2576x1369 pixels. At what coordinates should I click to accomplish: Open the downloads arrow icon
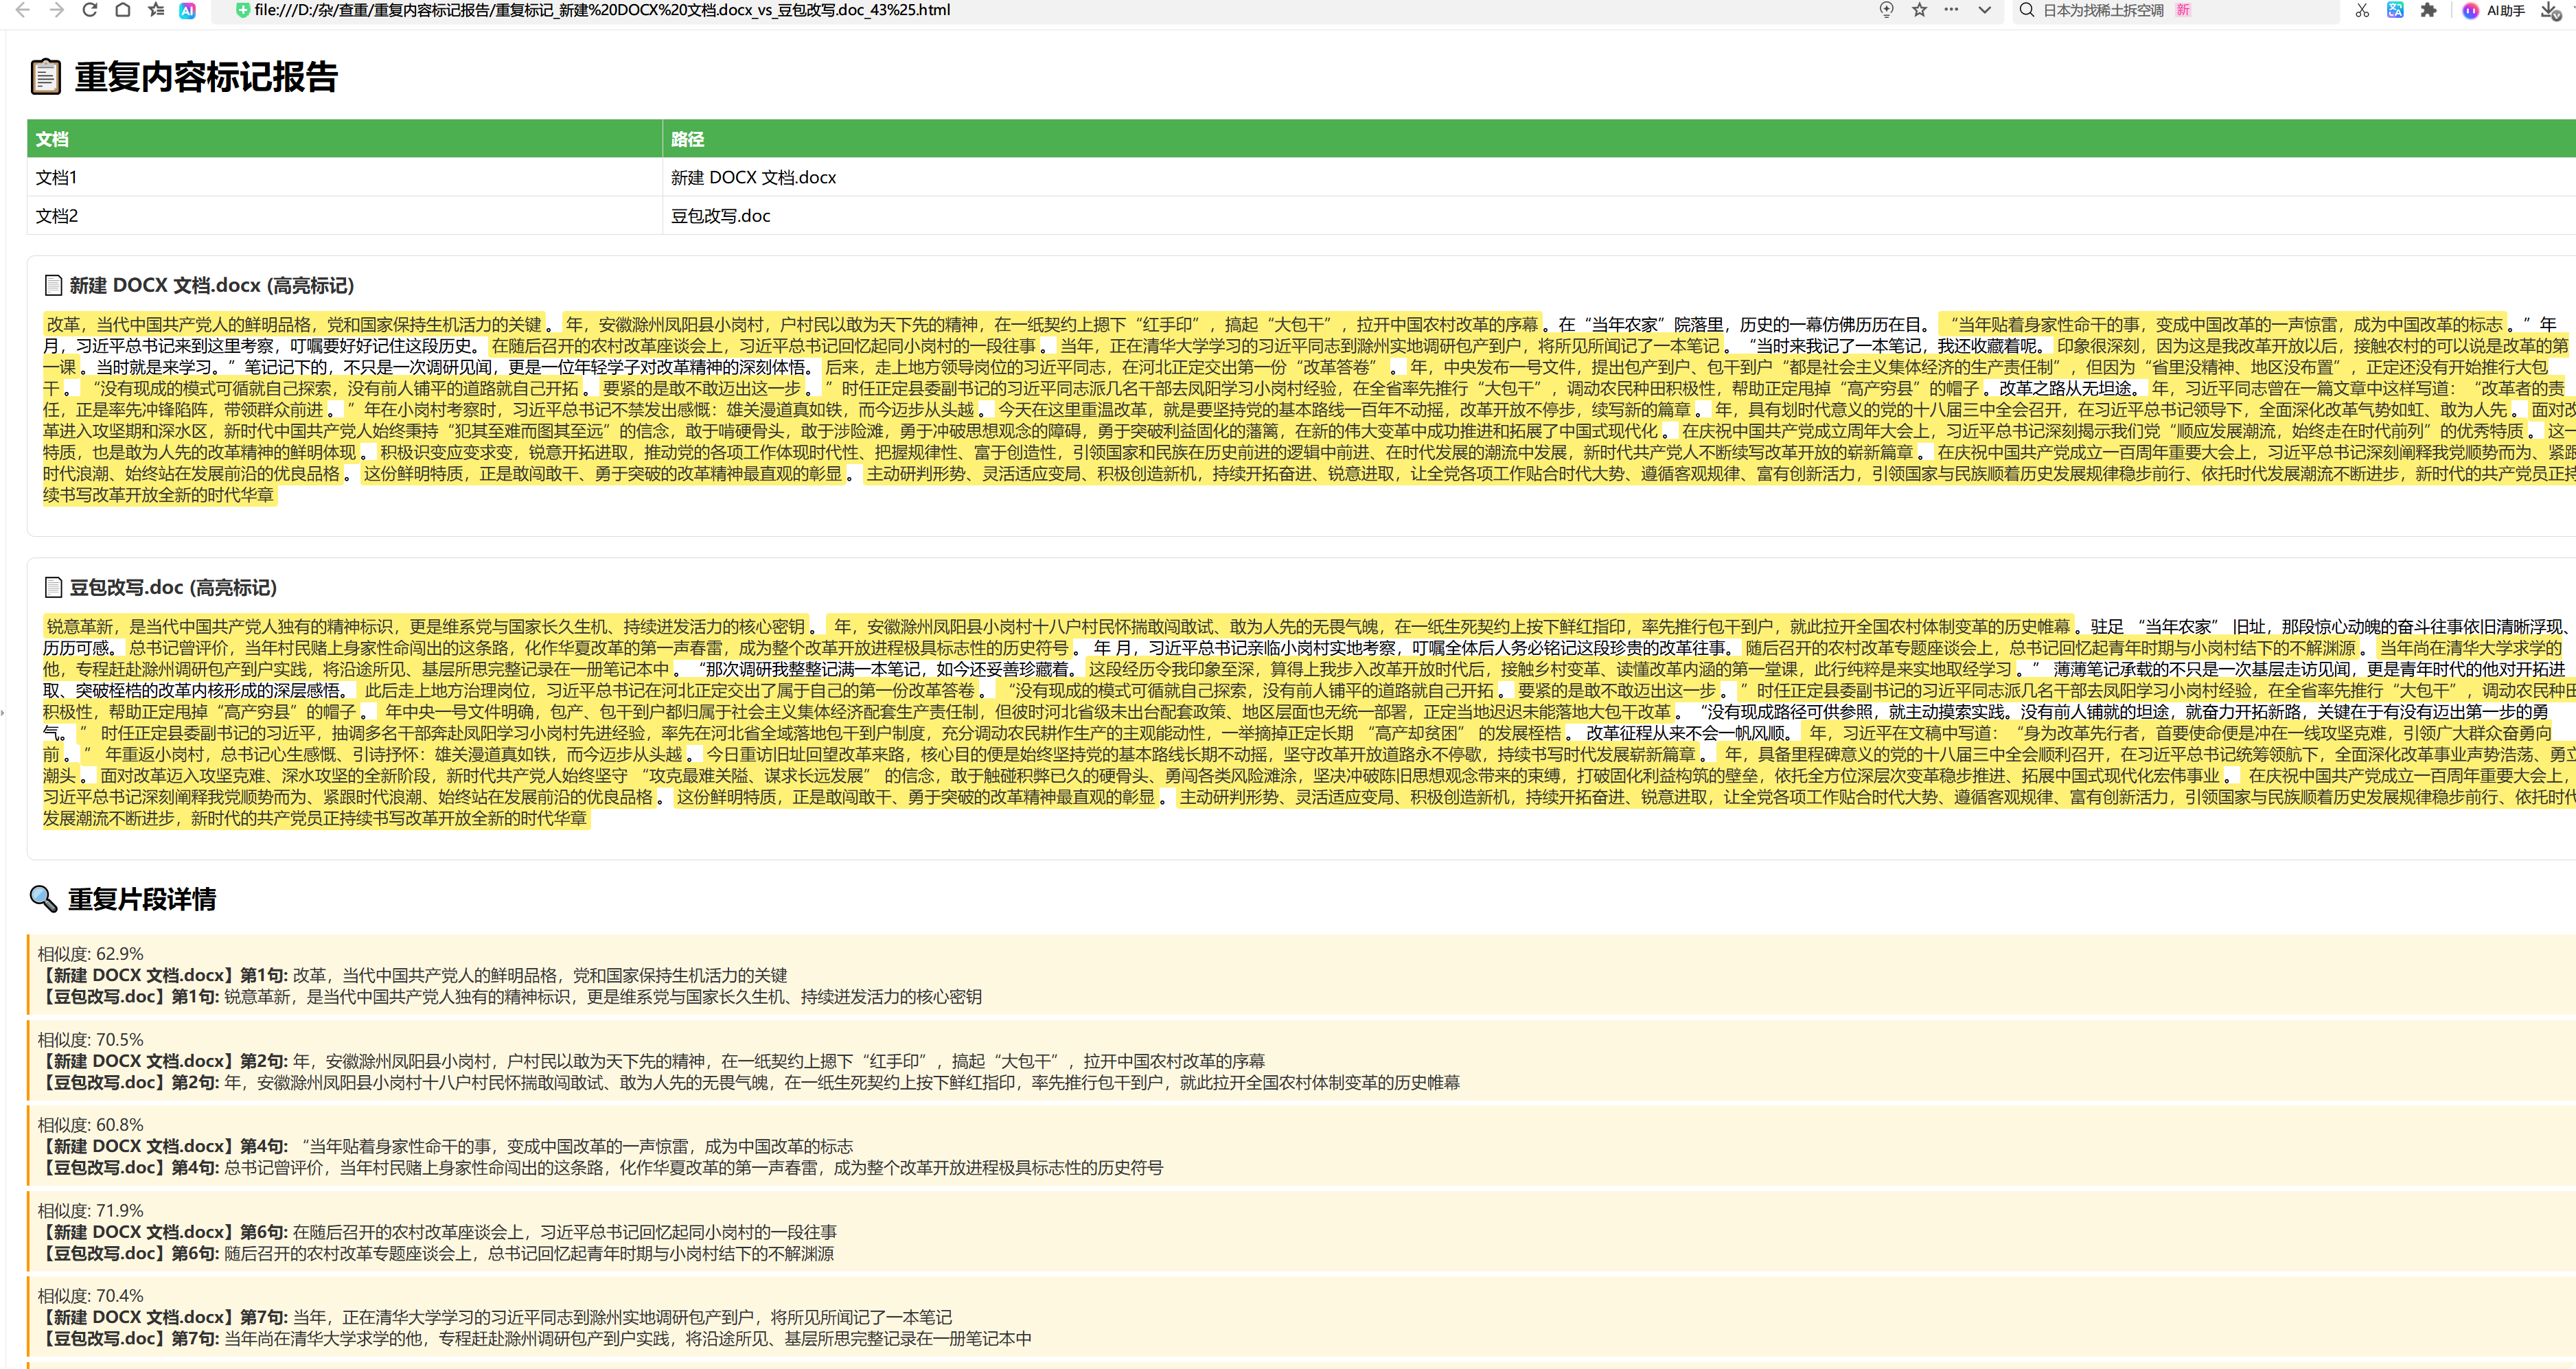[2550, 10]
